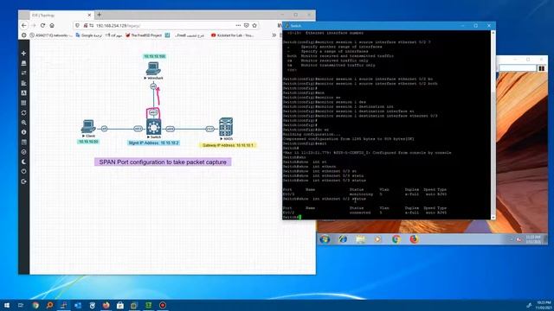Open a new Firefox tab

coord(100,15)
